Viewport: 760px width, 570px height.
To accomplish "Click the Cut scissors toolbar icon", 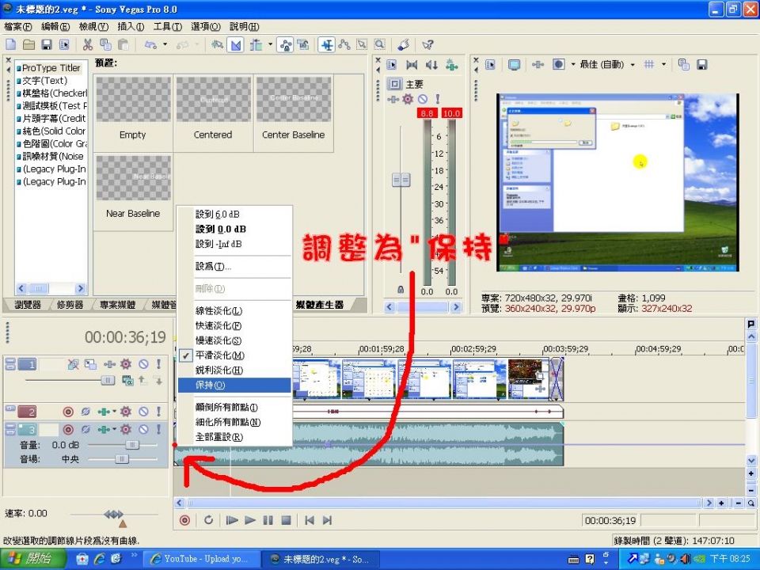I will tap(87, 45).
